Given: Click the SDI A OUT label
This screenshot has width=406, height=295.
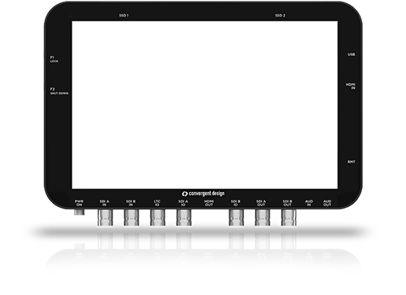Looking at the screenshot, I should point(261,203).
